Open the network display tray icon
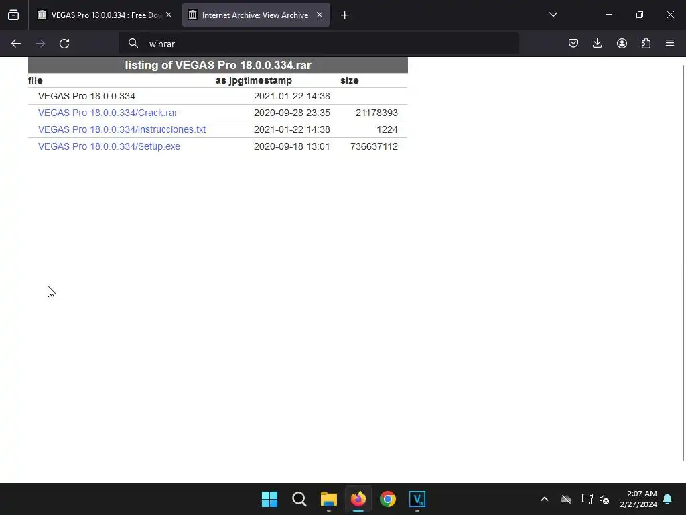This screenshot has height=515, width=686. point(587,499)
